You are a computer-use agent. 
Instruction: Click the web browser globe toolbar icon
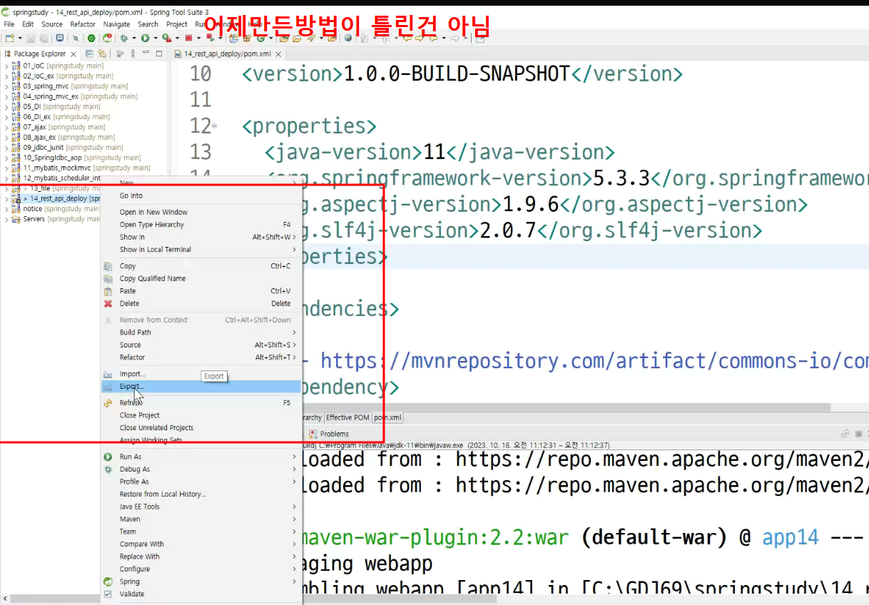(x=348, y=39)
